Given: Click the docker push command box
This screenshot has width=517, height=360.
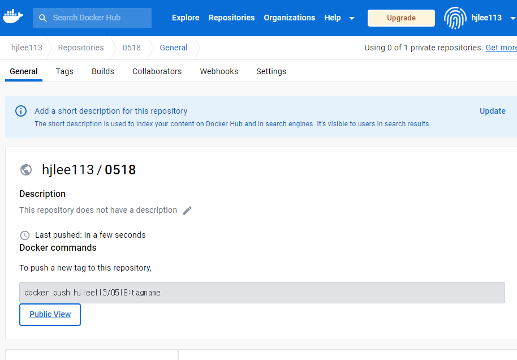Looking at the screenshot, I should pos(262,293).
